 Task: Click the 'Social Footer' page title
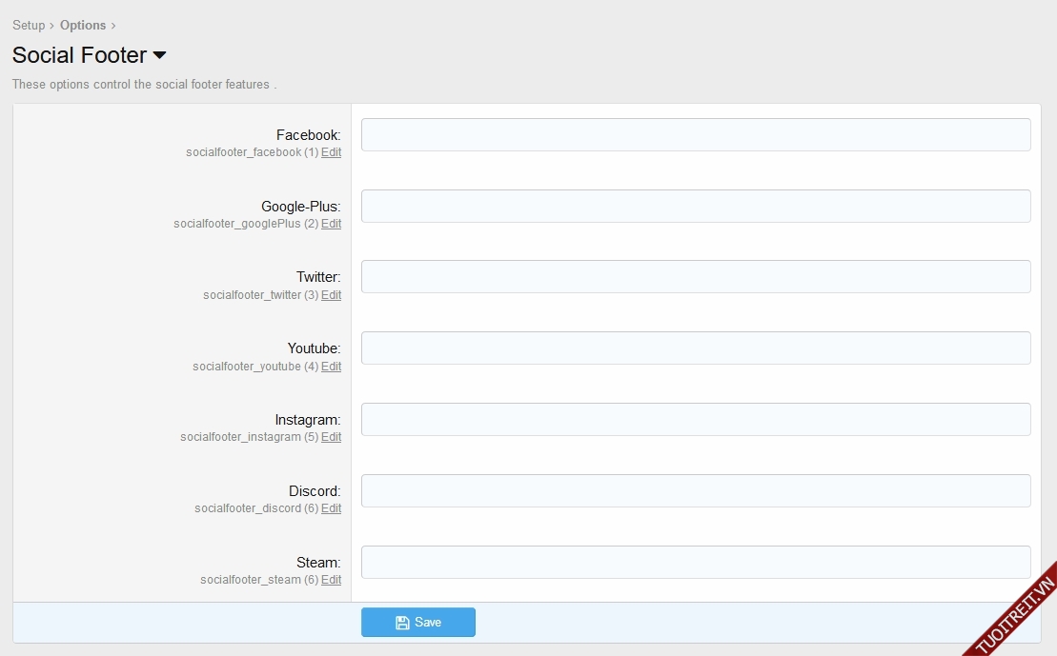pyautogui.click(x=79, y=55)
